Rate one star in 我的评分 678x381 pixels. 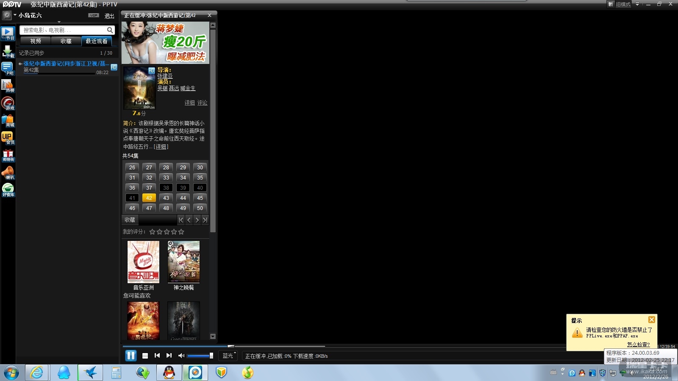tap(153, 232)
